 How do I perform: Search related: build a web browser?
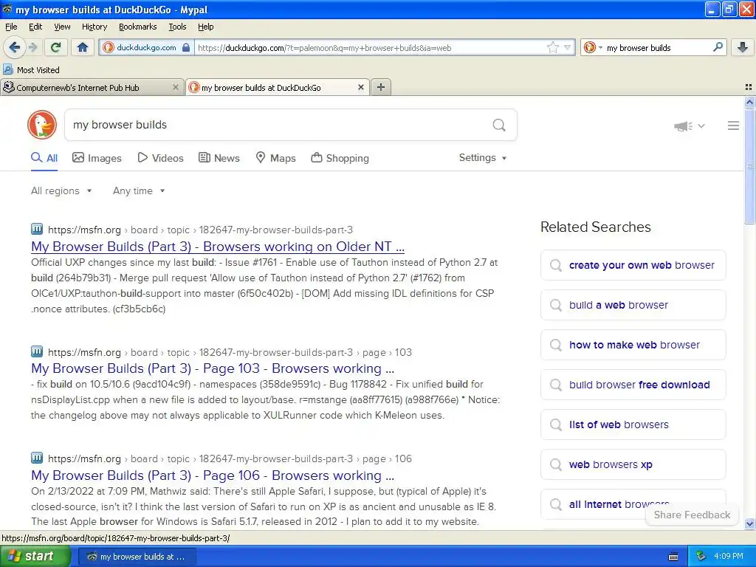(x=633, y=305)
